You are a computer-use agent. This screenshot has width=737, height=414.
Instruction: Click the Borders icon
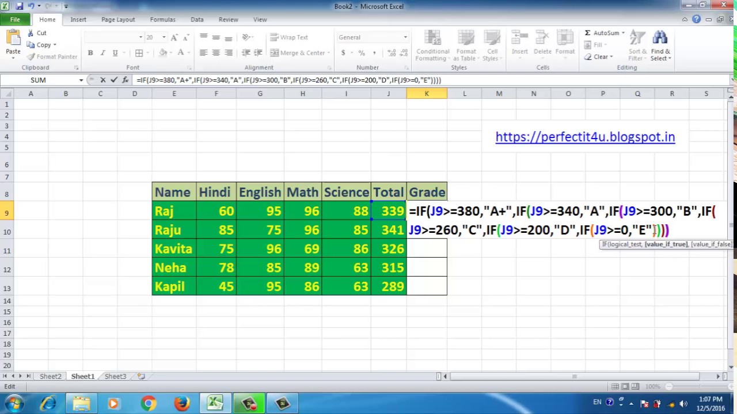[x=139, y=53]
